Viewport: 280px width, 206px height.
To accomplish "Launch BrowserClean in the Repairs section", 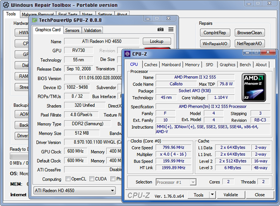I will click(x=250, y=33).
